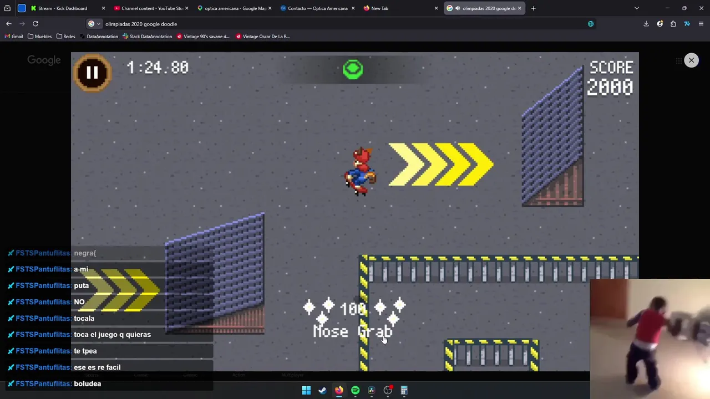Open the DataAnnotation bookmark
Image resolution: width=710 pixels, height=399 pixels.
[99, 37]
